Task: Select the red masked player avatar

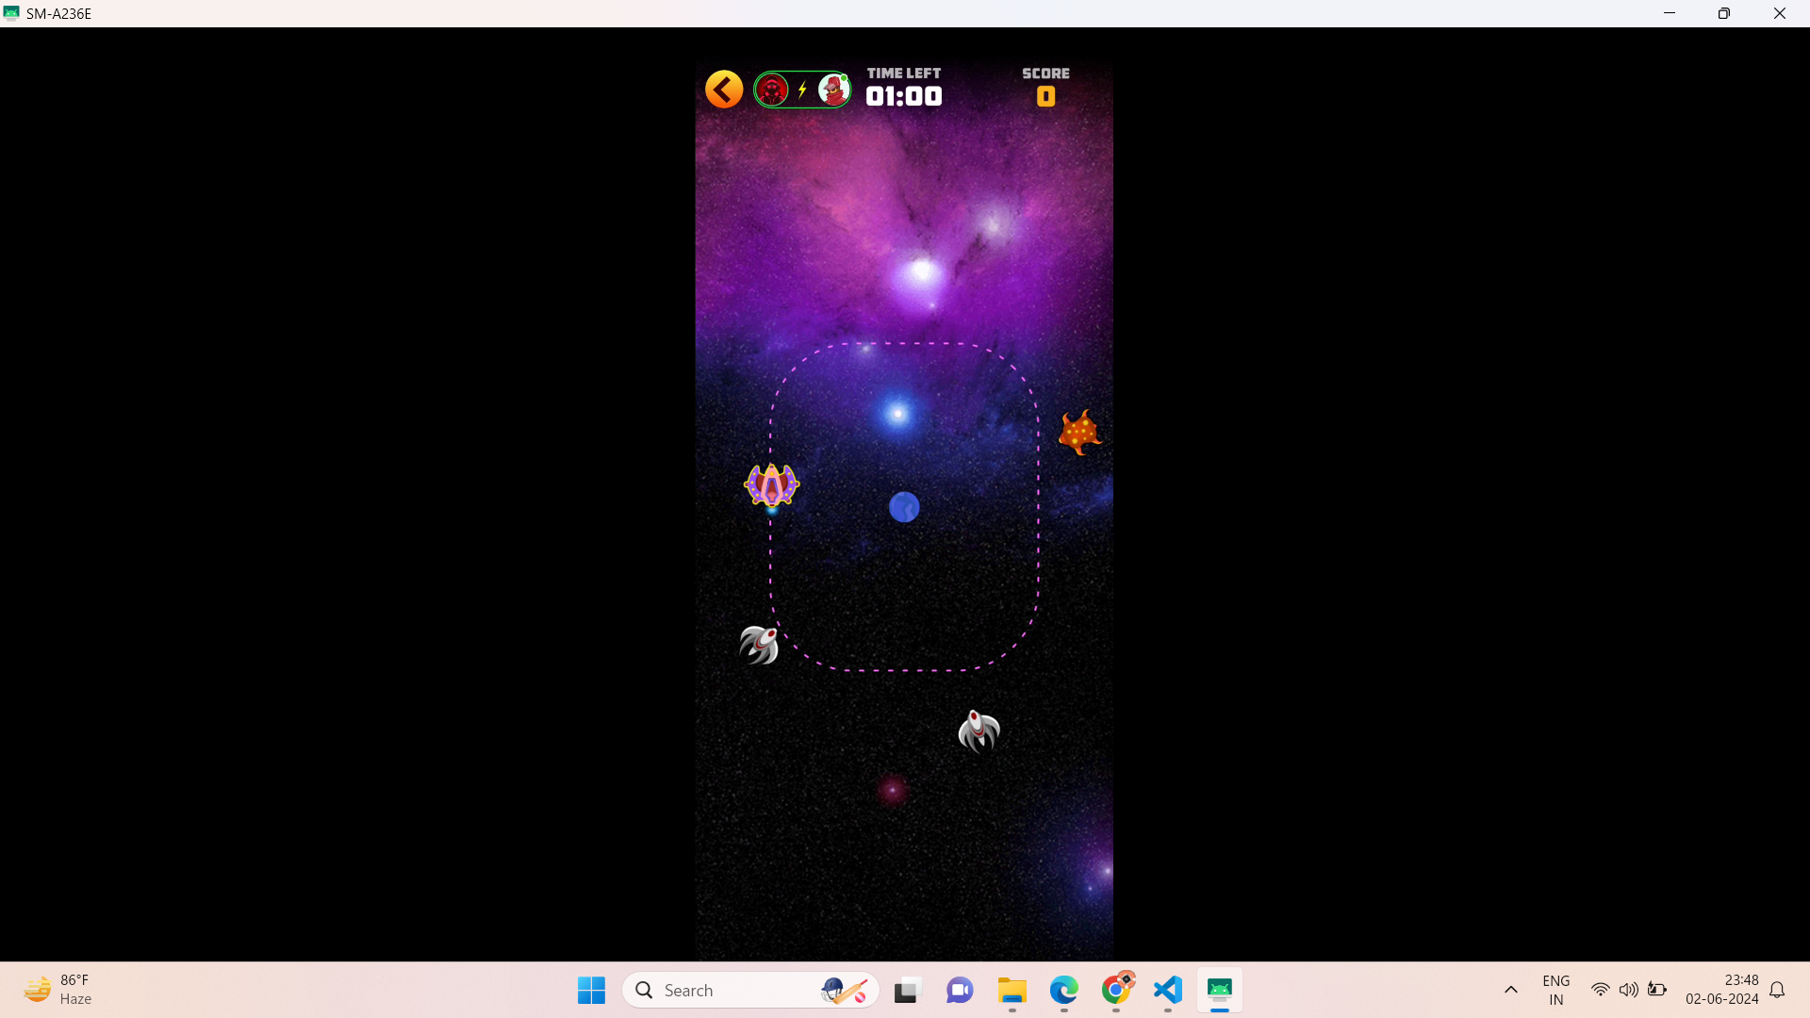Action: tap(773, 88)
